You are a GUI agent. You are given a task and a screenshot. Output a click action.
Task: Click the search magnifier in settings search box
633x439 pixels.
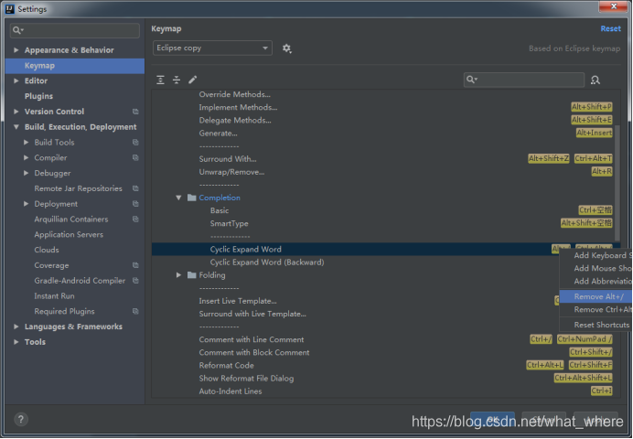(x=17, y=30)
